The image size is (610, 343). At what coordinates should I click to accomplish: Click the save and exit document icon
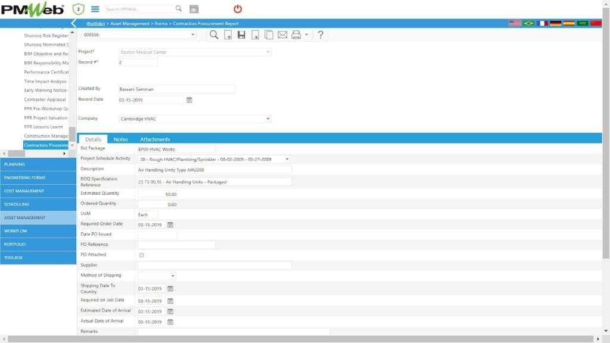255,35
